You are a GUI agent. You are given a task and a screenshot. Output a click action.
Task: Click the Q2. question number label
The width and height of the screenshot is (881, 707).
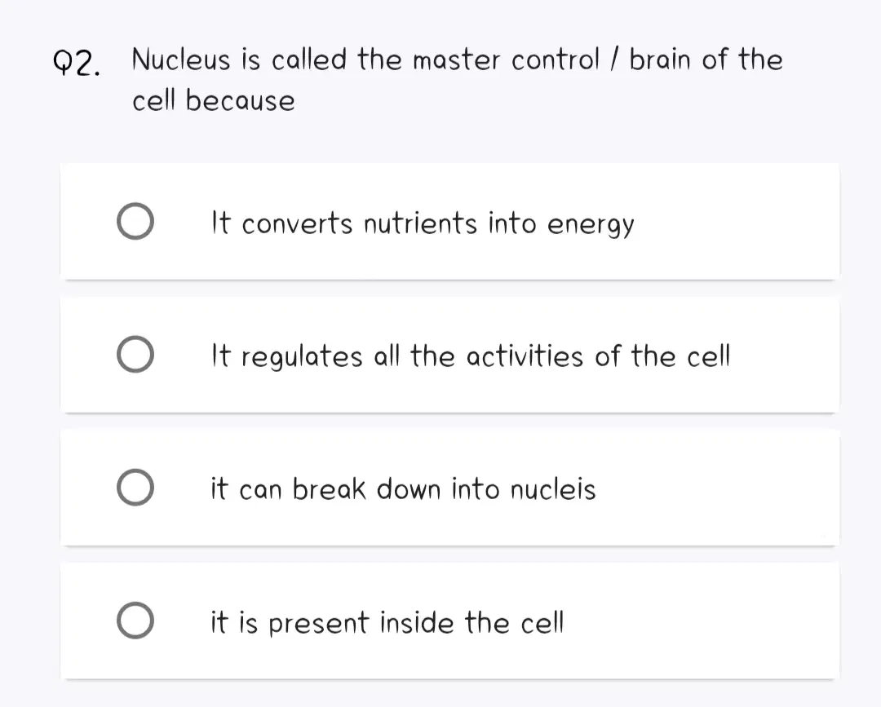pos(77,63)
